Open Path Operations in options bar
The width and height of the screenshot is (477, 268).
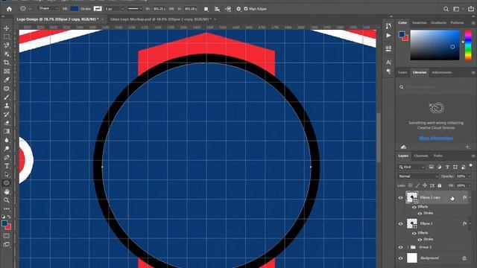(x=206, y=9)
